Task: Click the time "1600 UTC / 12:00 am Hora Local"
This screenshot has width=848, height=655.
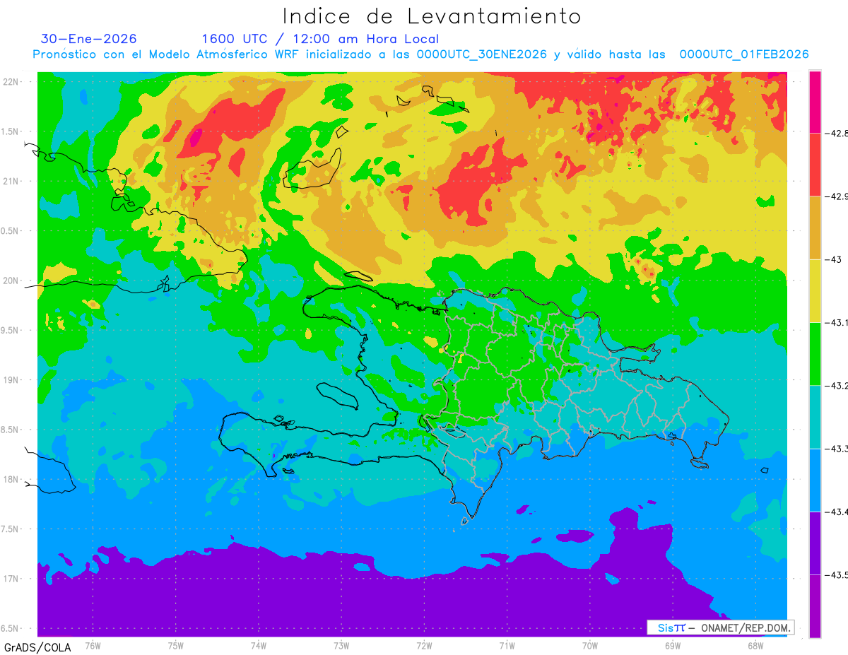Action: 320,39
